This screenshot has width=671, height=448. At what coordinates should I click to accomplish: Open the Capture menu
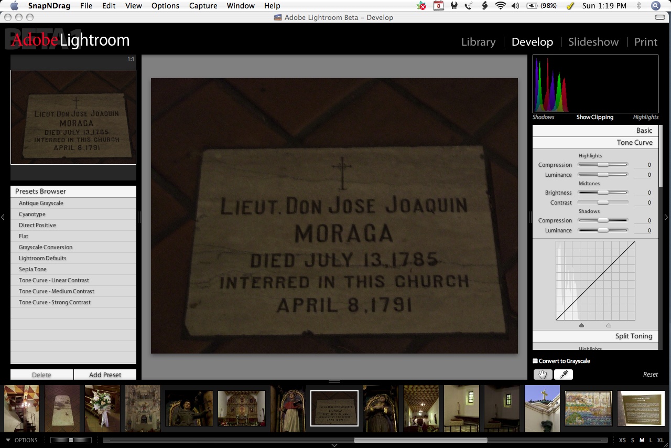pos(203,6)
